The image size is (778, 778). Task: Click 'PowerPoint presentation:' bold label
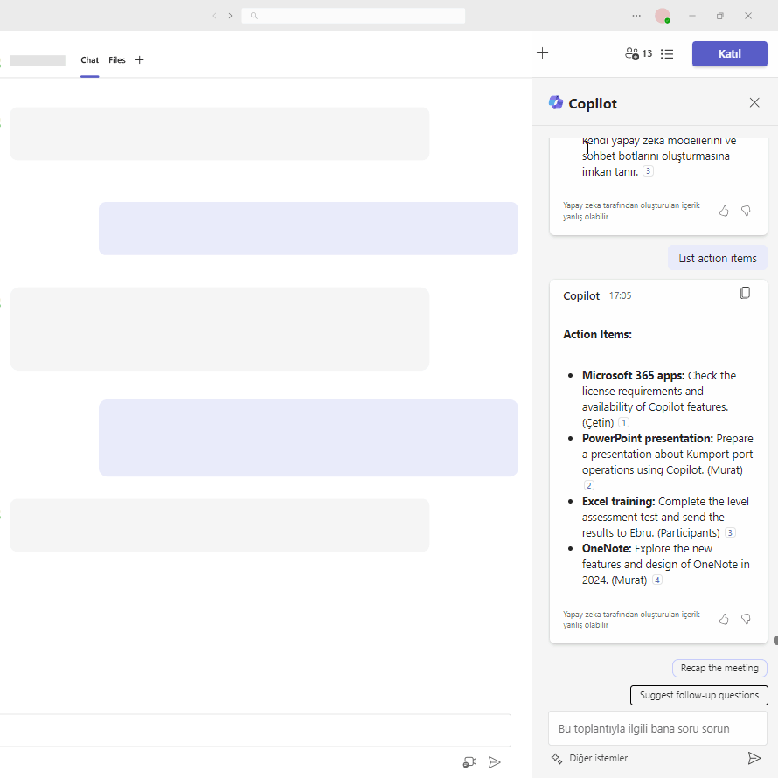tap(648, 439)
